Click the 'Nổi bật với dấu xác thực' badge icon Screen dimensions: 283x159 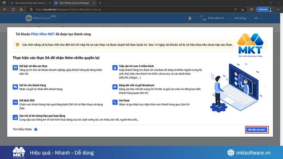[x=15, y=68]
